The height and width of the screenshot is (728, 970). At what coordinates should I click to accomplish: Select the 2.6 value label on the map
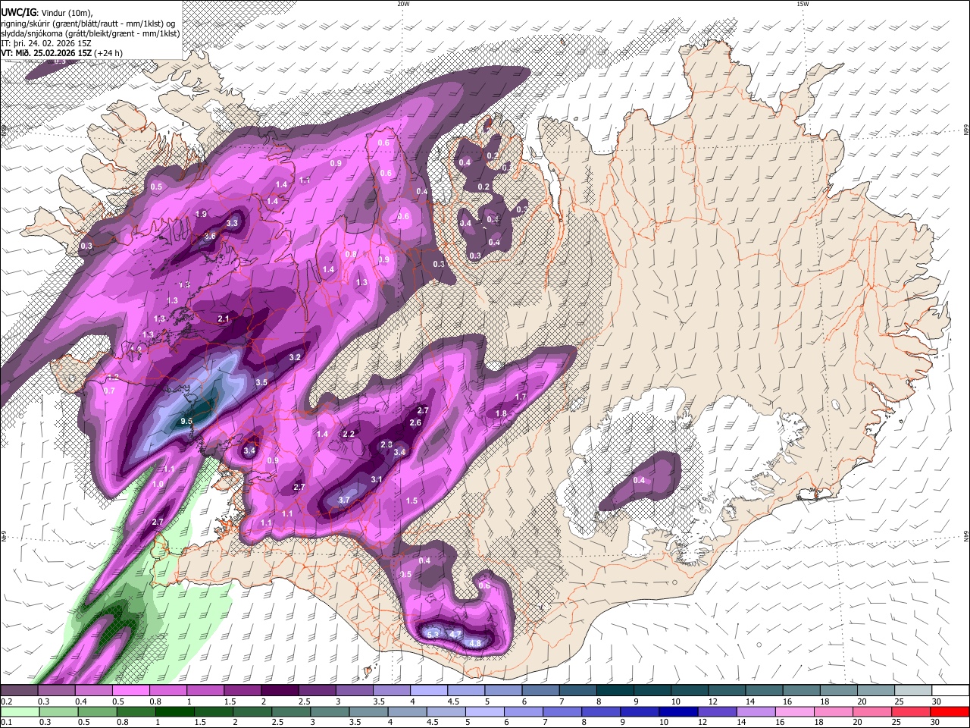click(x=415, y=423)
